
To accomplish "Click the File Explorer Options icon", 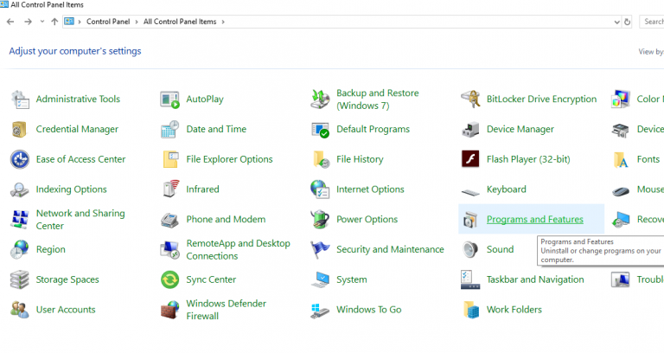I will coord(170,160).
